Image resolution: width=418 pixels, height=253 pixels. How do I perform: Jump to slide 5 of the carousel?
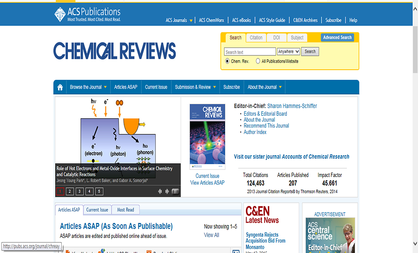click(x=99, y=191)
